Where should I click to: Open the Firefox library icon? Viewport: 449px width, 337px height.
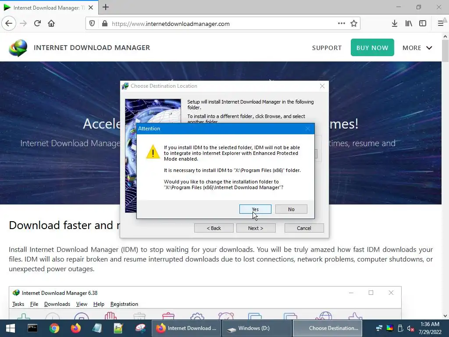click(x=409, y=24)
